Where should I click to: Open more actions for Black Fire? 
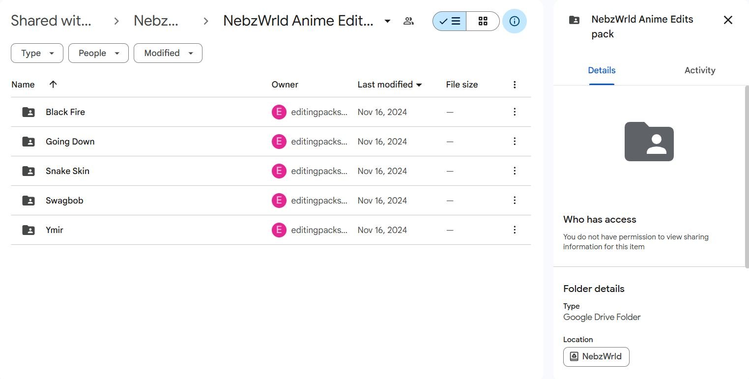(x=515, y=112)
